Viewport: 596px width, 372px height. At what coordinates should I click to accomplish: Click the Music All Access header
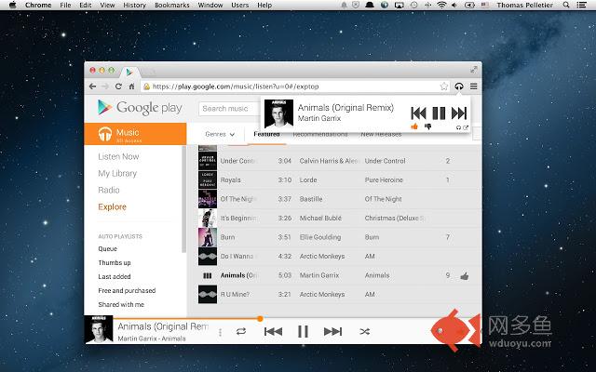[x=135, y=134]
